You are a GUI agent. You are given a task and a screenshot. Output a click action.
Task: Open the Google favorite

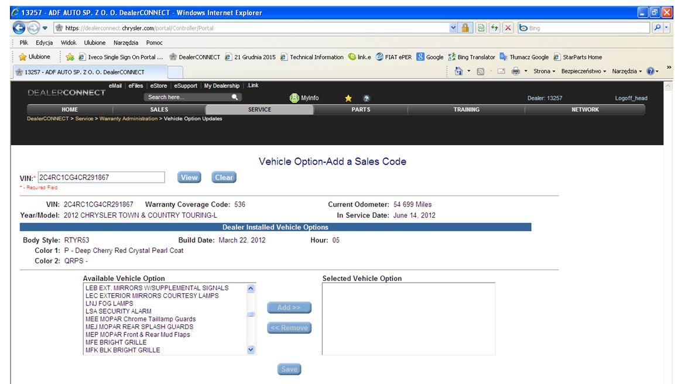(430, 57)
